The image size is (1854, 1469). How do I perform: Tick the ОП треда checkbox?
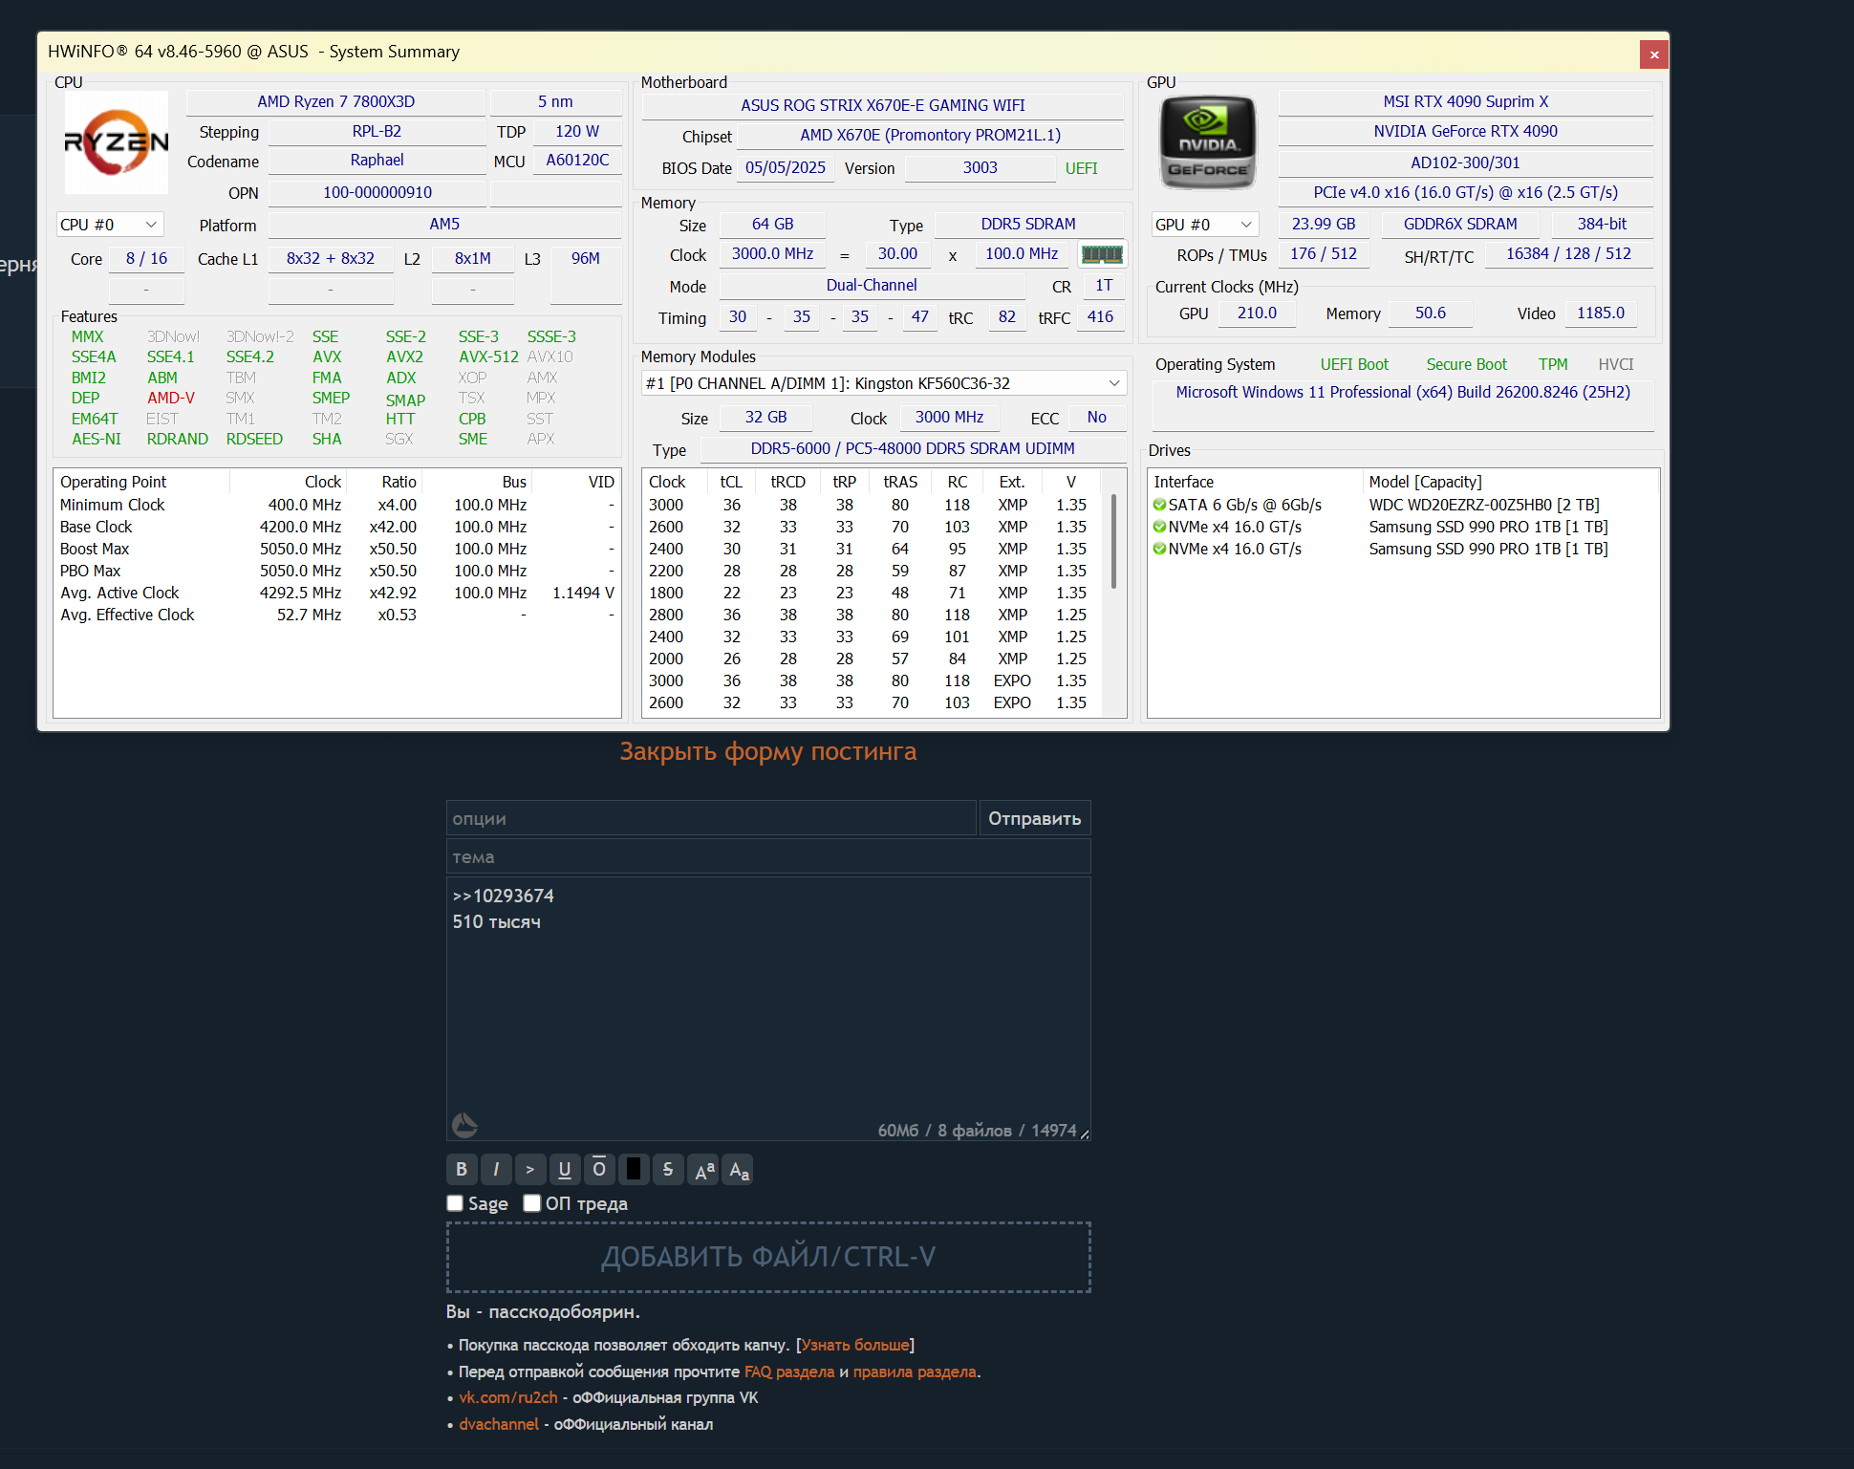click(x=532, y=1203)
